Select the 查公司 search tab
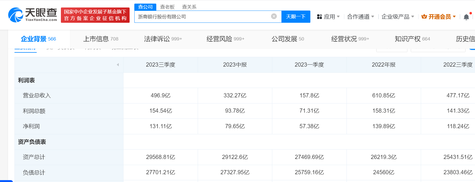Image resolution: width=475 pixels, height=182 pixels. [x=145, y=7]
